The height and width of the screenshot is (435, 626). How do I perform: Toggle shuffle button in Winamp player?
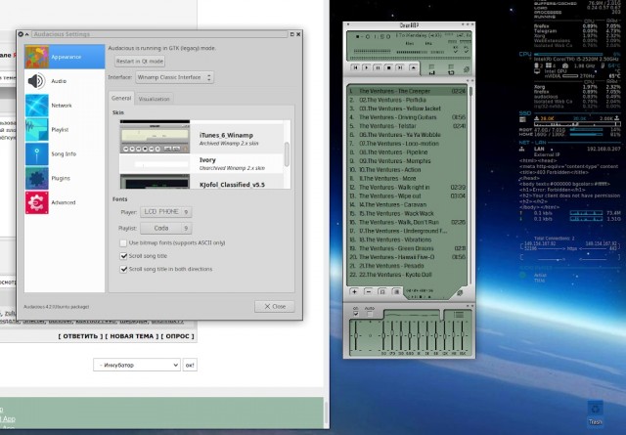click(432, 69)
